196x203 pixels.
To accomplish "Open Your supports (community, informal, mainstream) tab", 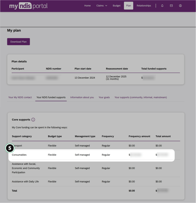I will coord(140,97).
